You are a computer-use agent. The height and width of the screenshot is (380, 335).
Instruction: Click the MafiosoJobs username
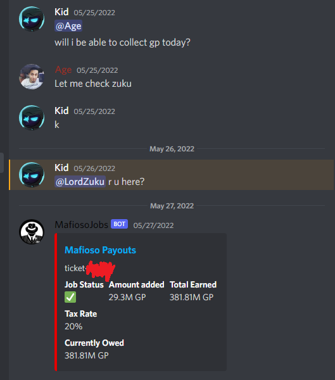(81, 225)
